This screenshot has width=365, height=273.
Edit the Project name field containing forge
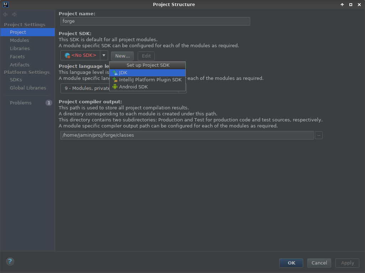(155, 21)
